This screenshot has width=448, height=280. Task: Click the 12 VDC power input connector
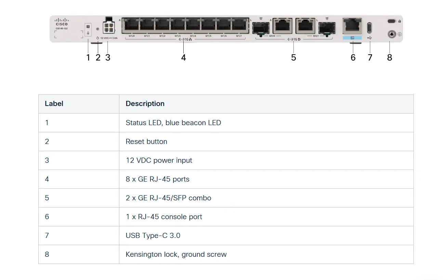[x=108, y=28]
